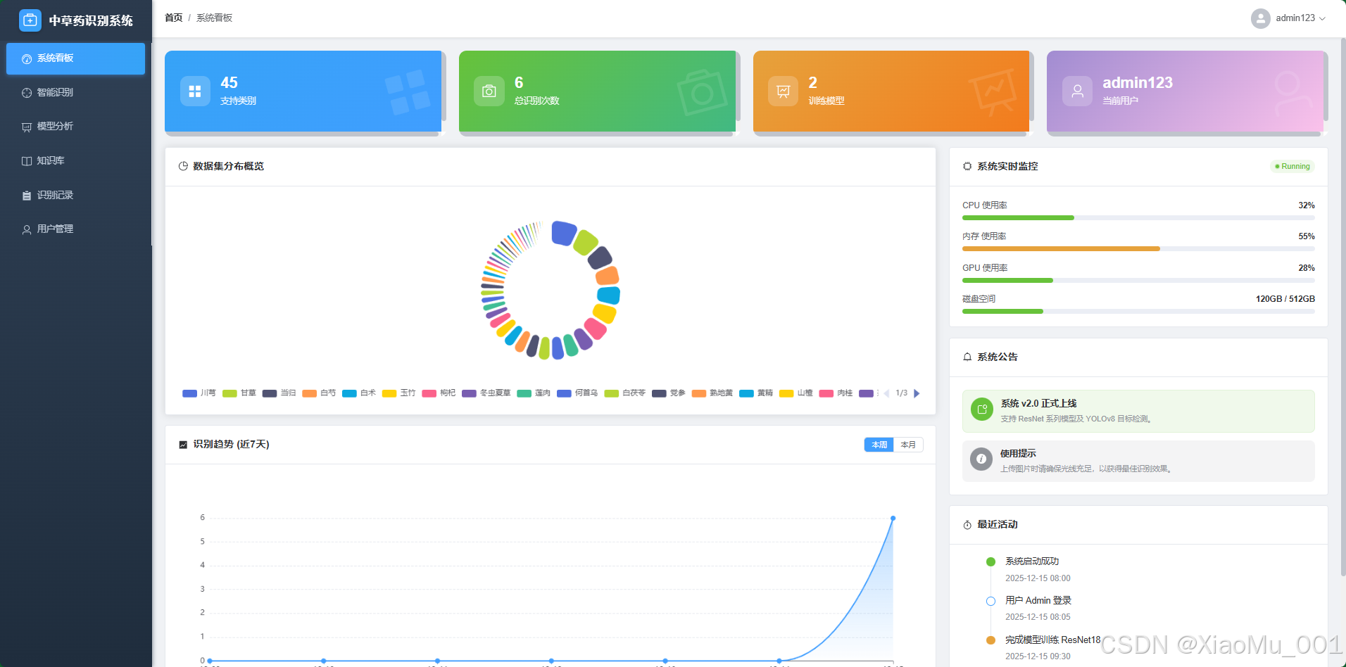Toggle 山楂 in the legend
Screen dimensions: 1346x667
(796, 393)
